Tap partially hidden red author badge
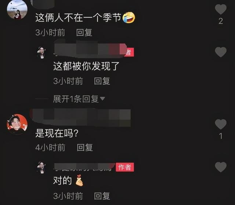Viewport: 235px width, 205px height. pos(129,52)
